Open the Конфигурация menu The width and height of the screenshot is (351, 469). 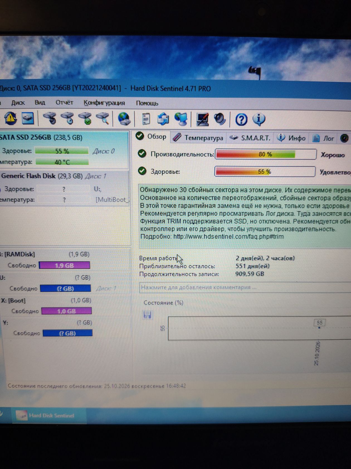(104, 103)
